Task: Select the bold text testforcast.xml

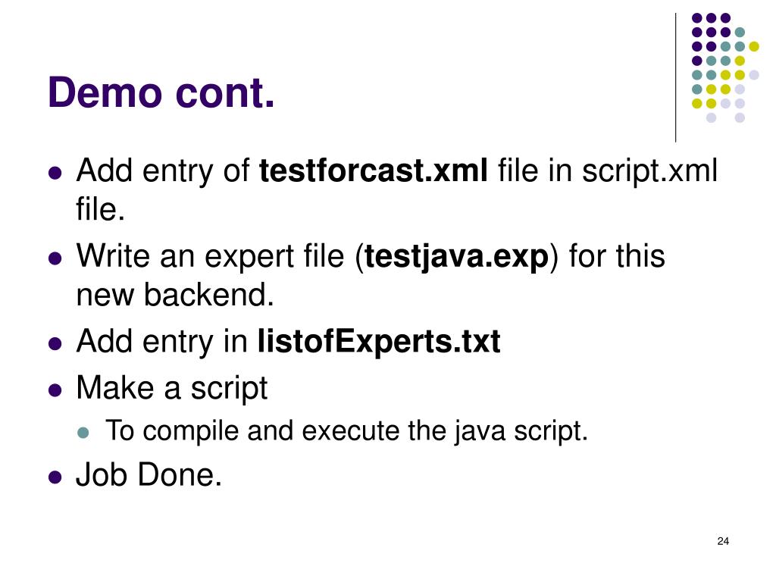Action: (x=373, y=171)
